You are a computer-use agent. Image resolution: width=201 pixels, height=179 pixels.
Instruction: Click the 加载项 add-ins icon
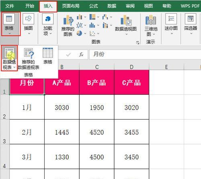[x=48, y=25]
